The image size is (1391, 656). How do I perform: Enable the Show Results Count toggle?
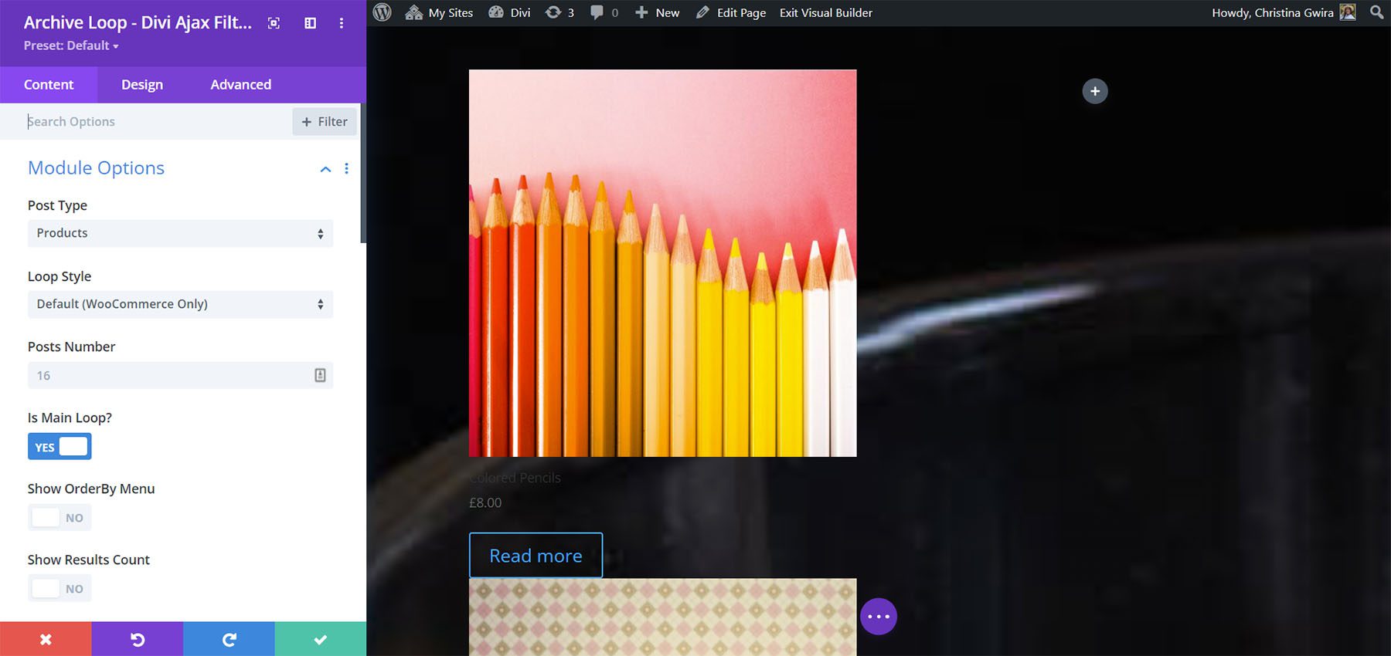click(60, 589)
